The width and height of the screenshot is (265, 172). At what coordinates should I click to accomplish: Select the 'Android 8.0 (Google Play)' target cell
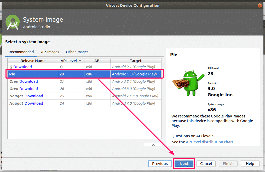[136, 89]
